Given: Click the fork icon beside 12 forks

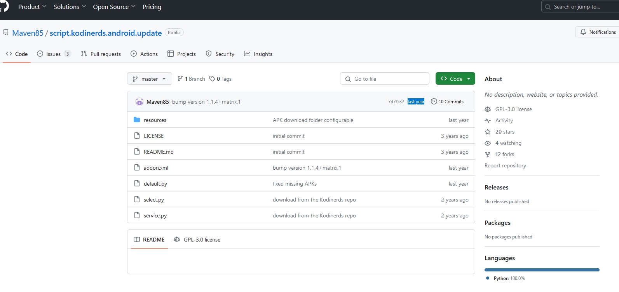Looking at the screenshot, I should click(x=488, y=154).
